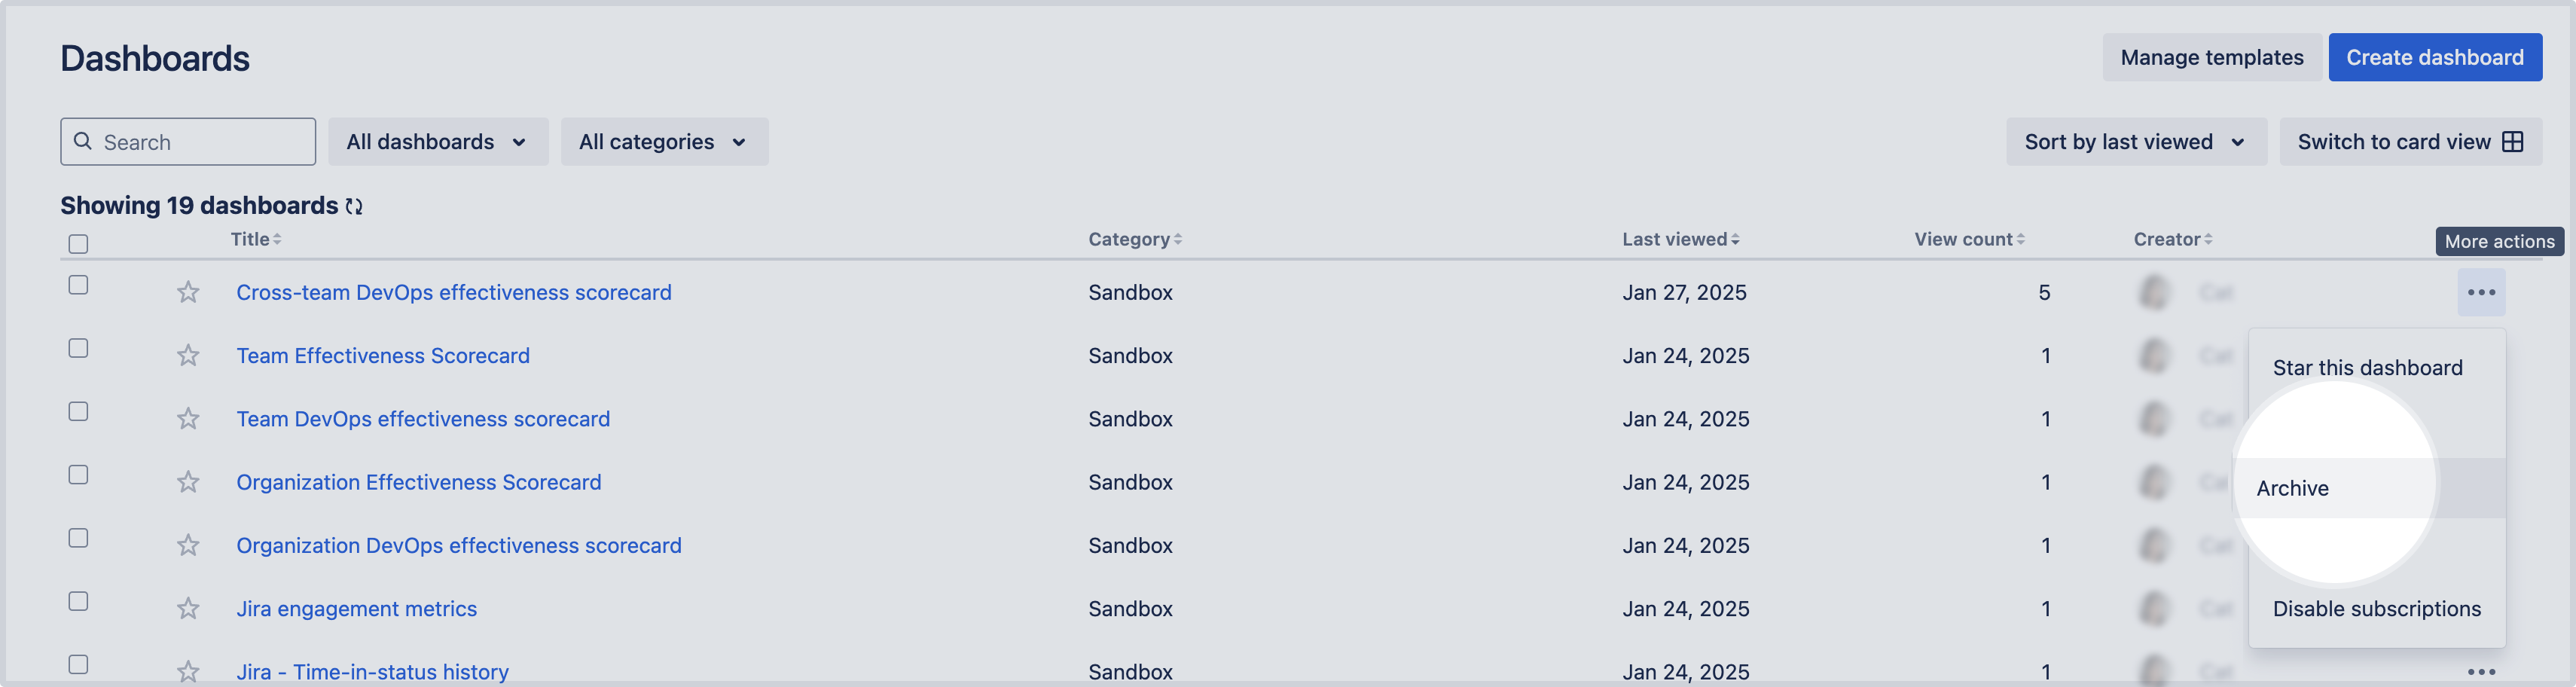Open more actions for the Cross-team DevOps scorecard
The width and height of the screenshot is (2576, 687).
[2481, 292]
